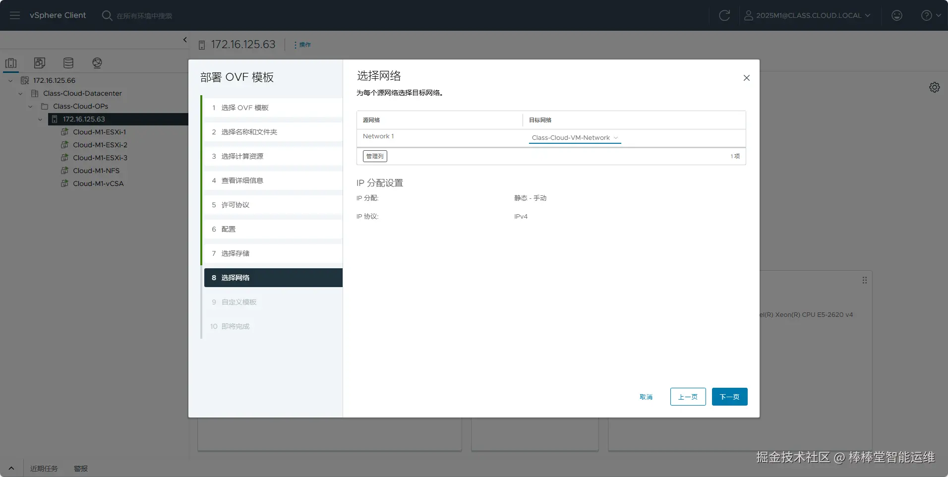Switch to VMs and Templates inventory view
Screen dimensions: 948x477
[x=40, y=63]
